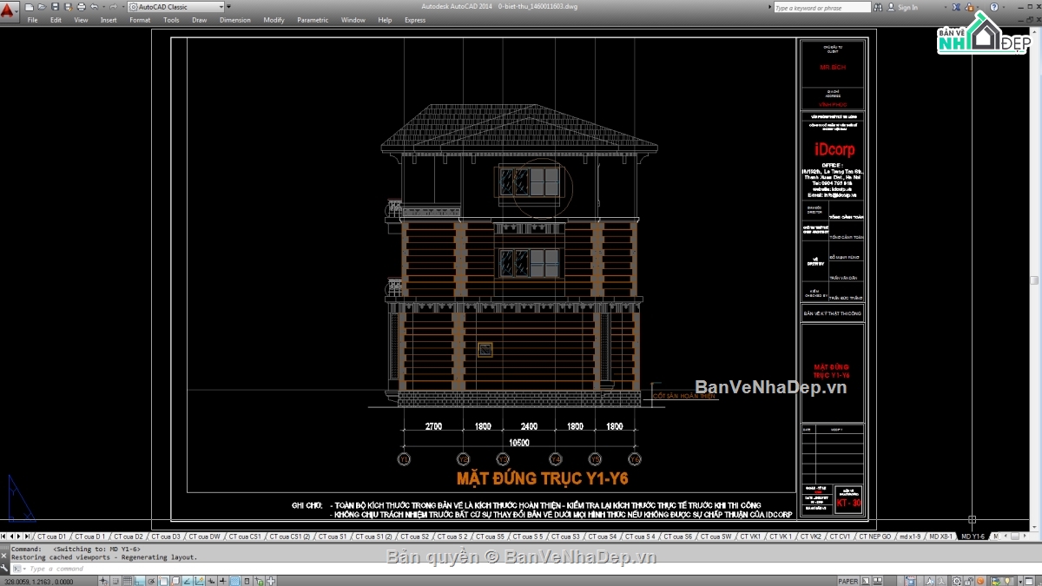The image size is (1042, 586).
Task: Toggle Polar Tracking in status bar
Action: (x=151, y=580)
